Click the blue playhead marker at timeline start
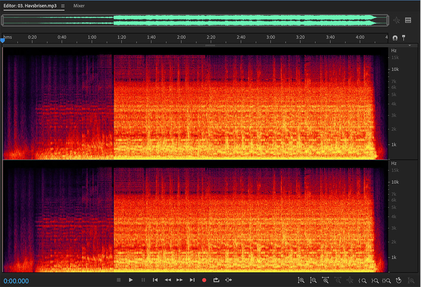The image size is (421, 287). click(3, 41)
